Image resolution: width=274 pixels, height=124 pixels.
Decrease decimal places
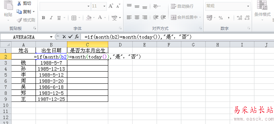247,18
